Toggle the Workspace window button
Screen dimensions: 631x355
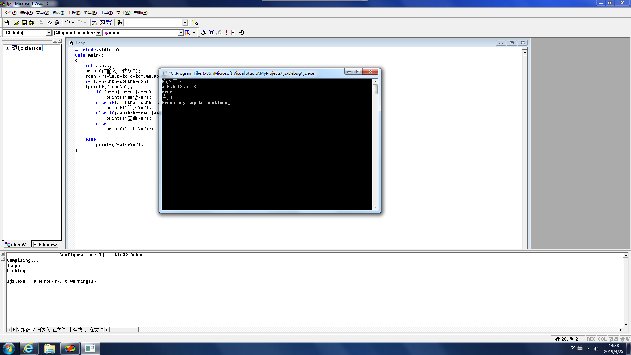94,23
